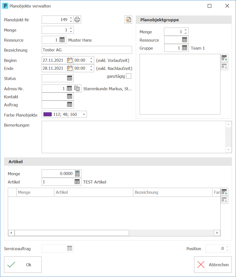The height and width of the screenshot is (277, 236).
Task: Maximize the Planobjekte verwalten window
Action: 209,6
